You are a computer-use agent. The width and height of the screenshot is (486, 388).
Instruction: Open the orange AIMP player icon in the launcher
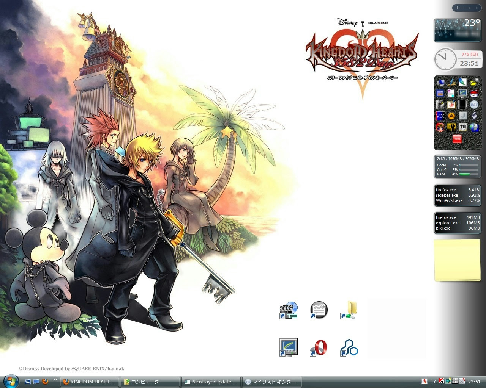(451, 116)
